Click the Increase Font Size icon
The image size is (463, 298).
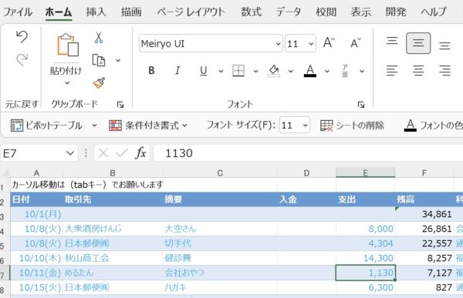329,43
